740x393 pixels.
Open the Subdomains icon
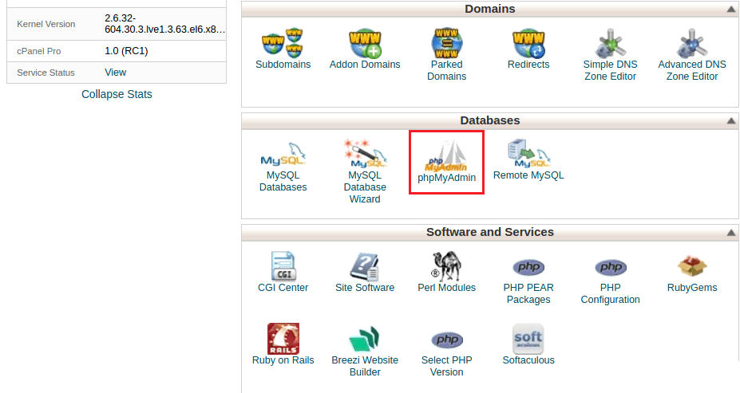tap(283, 43)
